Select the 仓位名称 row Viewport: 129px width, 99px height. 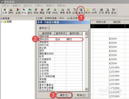click(61, 74)
